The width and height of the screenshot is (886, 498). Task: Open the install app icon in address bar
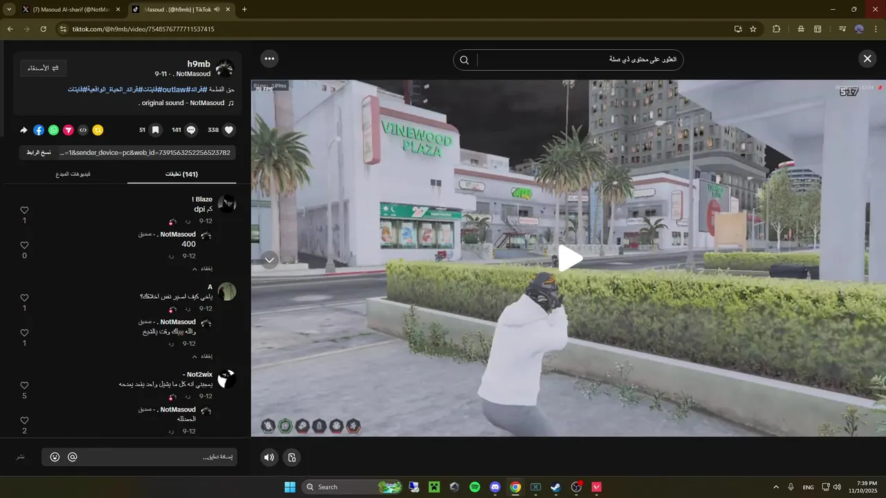coord(738,29)
